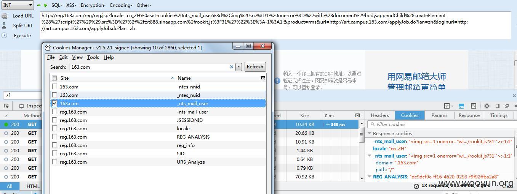The height and width of the screenshot is (194, 517).
Task: Switch to the Timings tab
Action: click(x=499, y=115)
